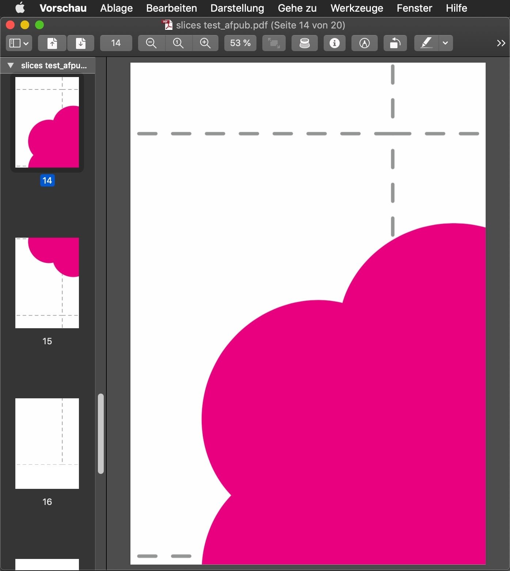
Task: Activate the highlight pen tool
Action: (x=426, y=43)
